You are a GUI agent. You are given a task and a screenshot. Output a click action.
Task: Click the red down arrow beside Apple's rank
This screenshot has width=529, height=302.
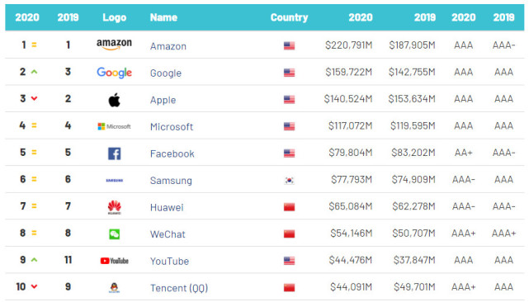[34, 98]
